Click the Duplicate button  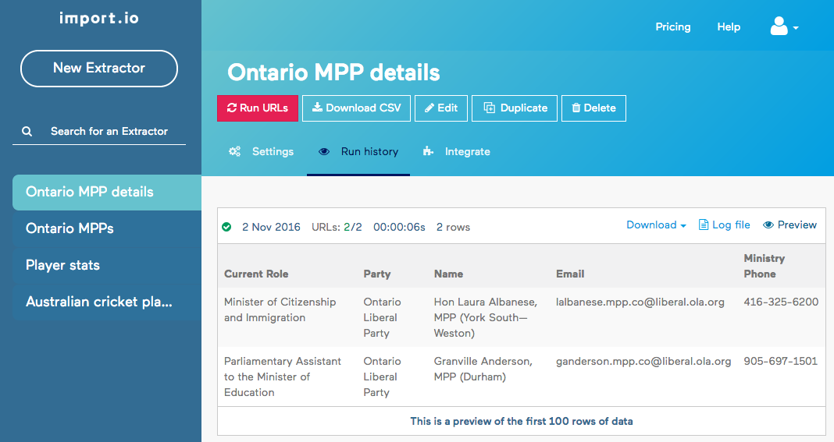(x=515, y=108)
